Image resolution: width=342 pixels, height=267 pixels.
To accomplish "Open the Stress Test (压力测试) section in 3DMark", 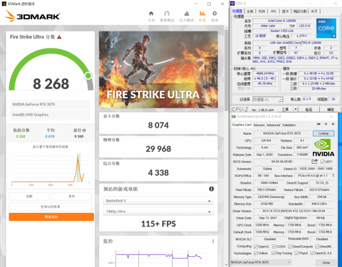I will 186,17.
